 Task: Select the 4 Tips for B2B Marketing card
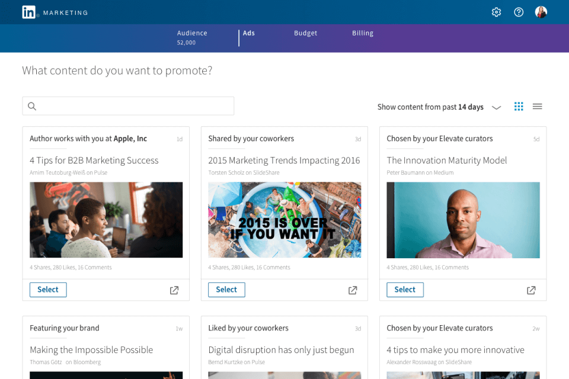pos(48,290)
